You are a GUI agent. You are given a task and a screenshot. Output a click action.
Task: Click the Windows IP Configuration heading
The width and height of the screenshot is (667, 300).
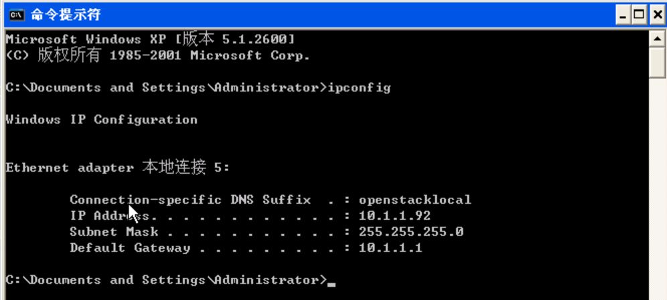pyautogui.click(x=101, y=120)
